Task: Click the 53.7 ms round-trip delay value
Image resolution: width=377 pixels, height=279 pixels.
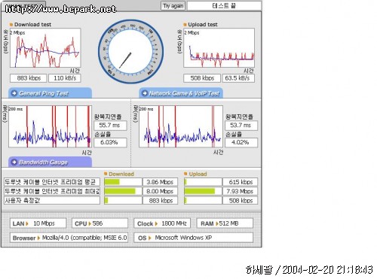Action: (241, 126)
